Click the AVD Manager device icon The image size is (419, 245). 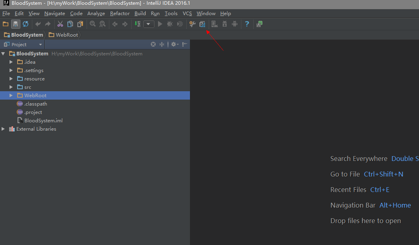tap(214, 24)
